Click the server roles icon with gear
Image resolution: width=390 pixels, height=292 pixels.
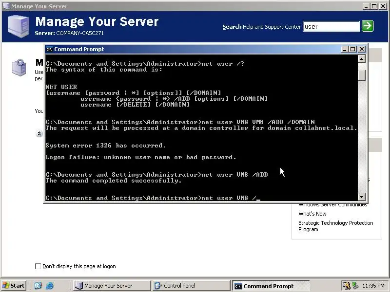pos(19,67)
